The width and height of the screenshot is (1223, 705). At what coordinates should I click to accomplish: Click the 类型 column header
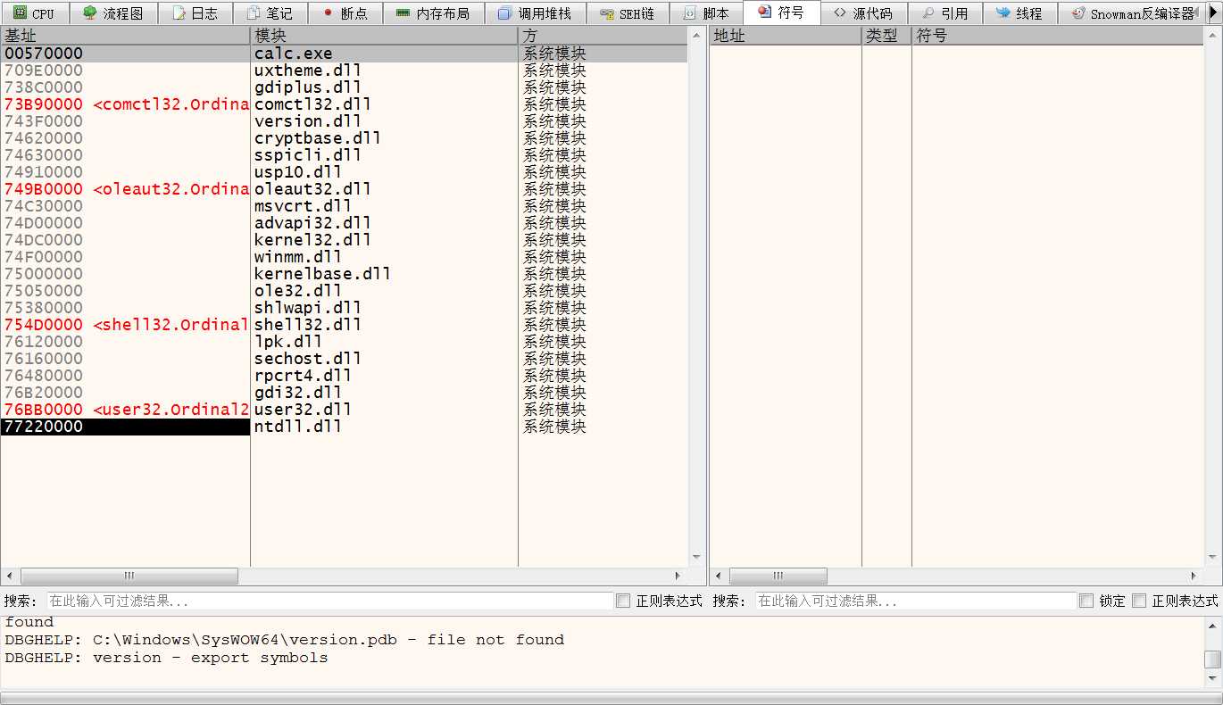(886, 36)
